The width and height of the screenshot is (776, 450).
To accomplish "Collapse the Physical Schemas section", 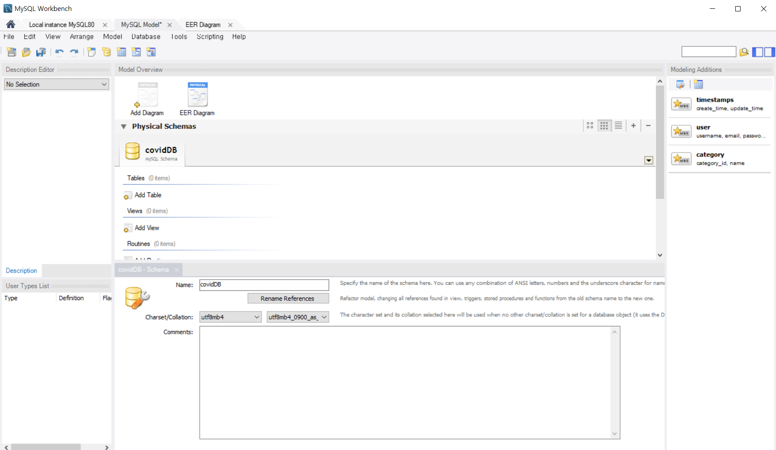I will point(123,127).
